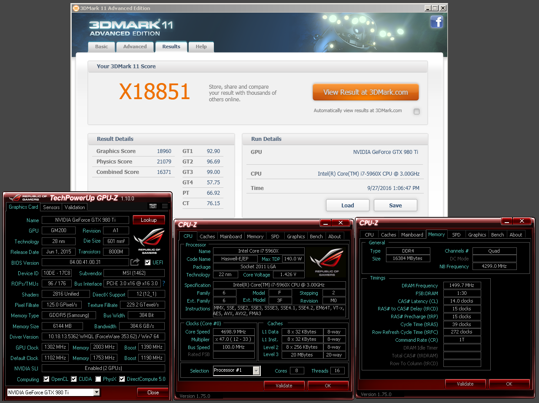Click the Driver Version field
Image resolution: width=539 pixels, height=403 pixels.
(103, 336)
